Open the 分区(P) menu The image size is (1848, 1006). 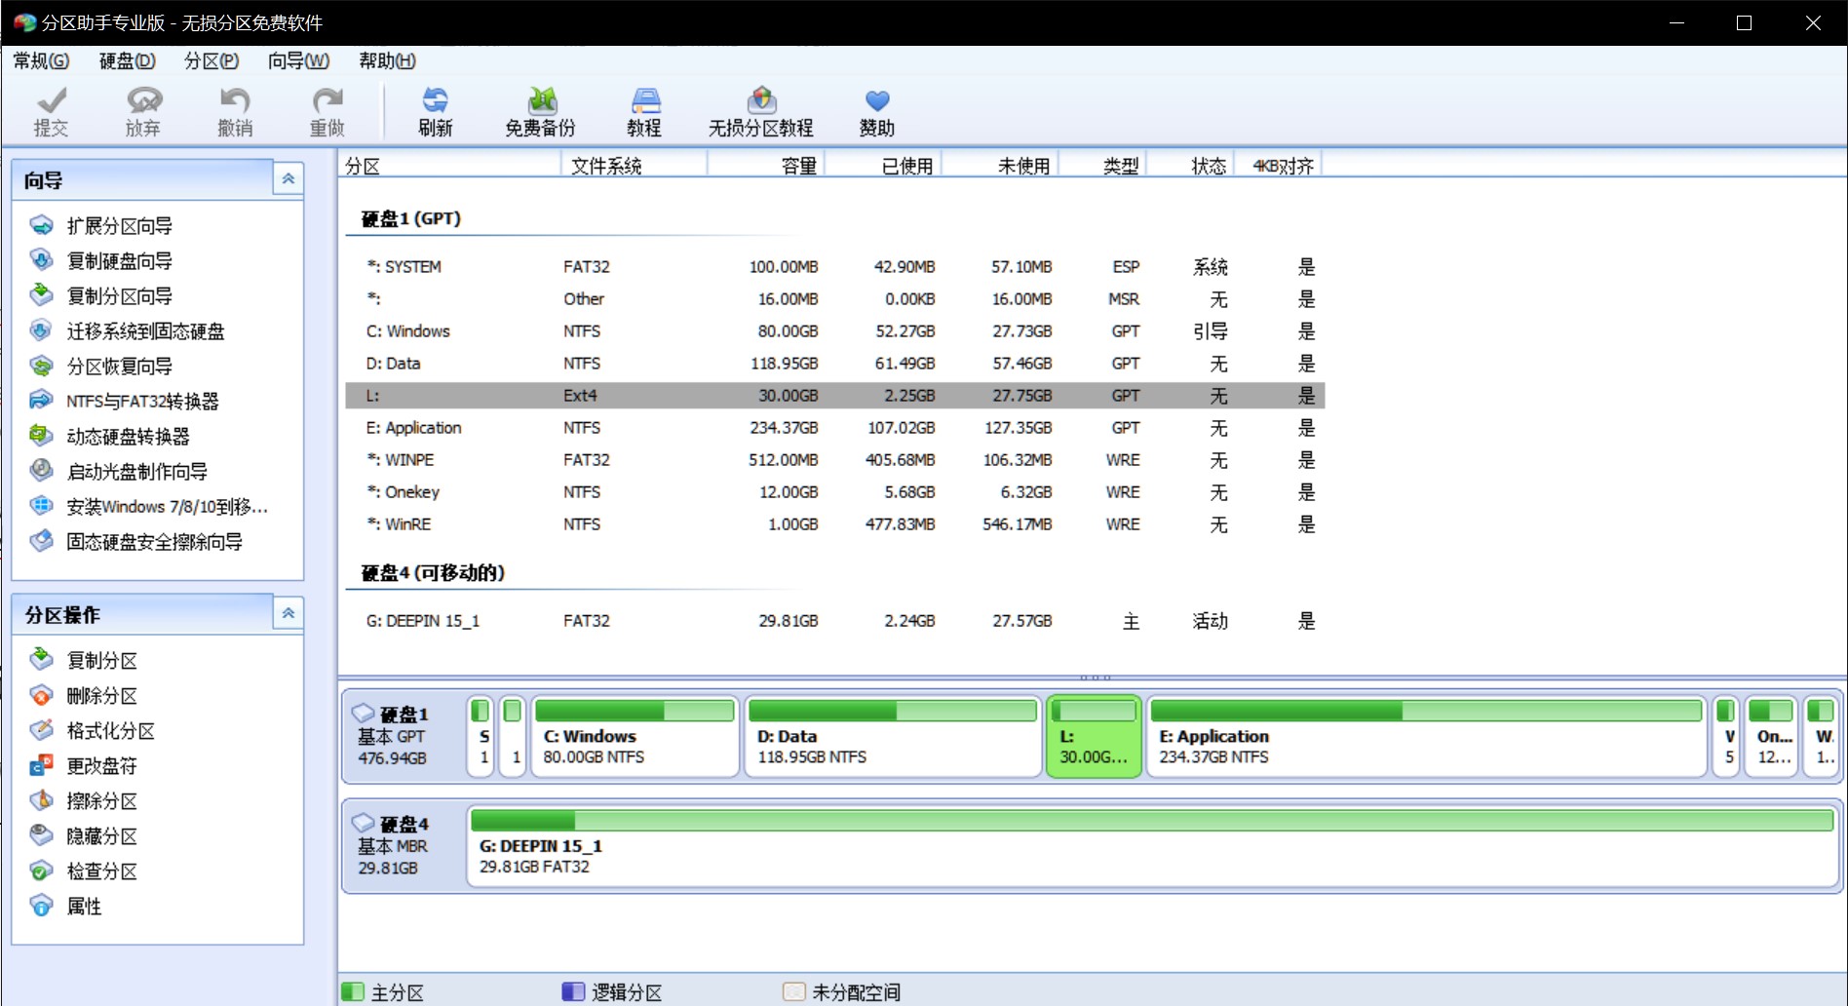click(x=212, y=61)
